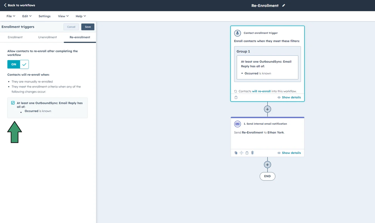The image size is (375, 223).
Task: Uncheck the OutboundSync Email Reply re-enrollment criteria
Action: [13, 103]
